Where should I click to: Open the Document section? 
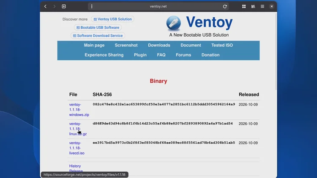pyautogui.click(x=191, y=45)
